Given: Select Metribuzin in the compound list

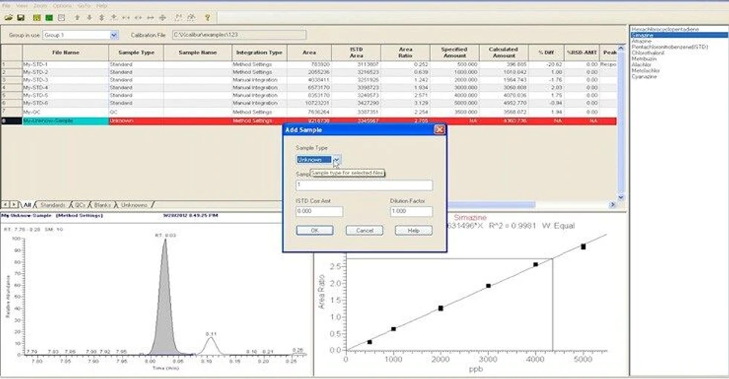Looking at the screenshot, I should coord(644,59).
